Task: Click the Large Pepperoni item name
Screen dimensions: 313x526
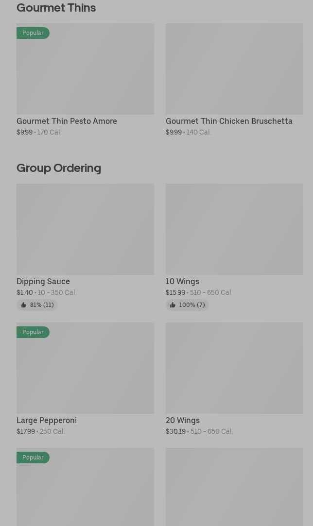Action: [x=47, y=421]
